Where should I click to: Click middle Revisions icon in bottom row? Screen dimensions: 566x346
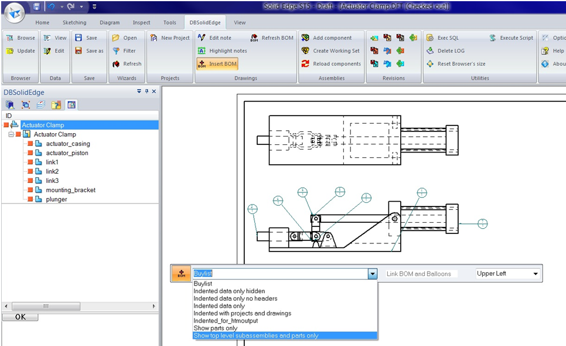point(387,64)
